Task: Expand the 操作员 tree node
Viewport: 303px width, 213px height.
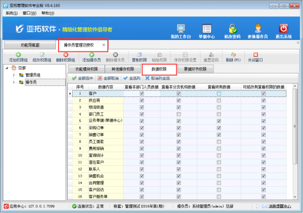Action: pyautogui.click(x=14, y=82)
